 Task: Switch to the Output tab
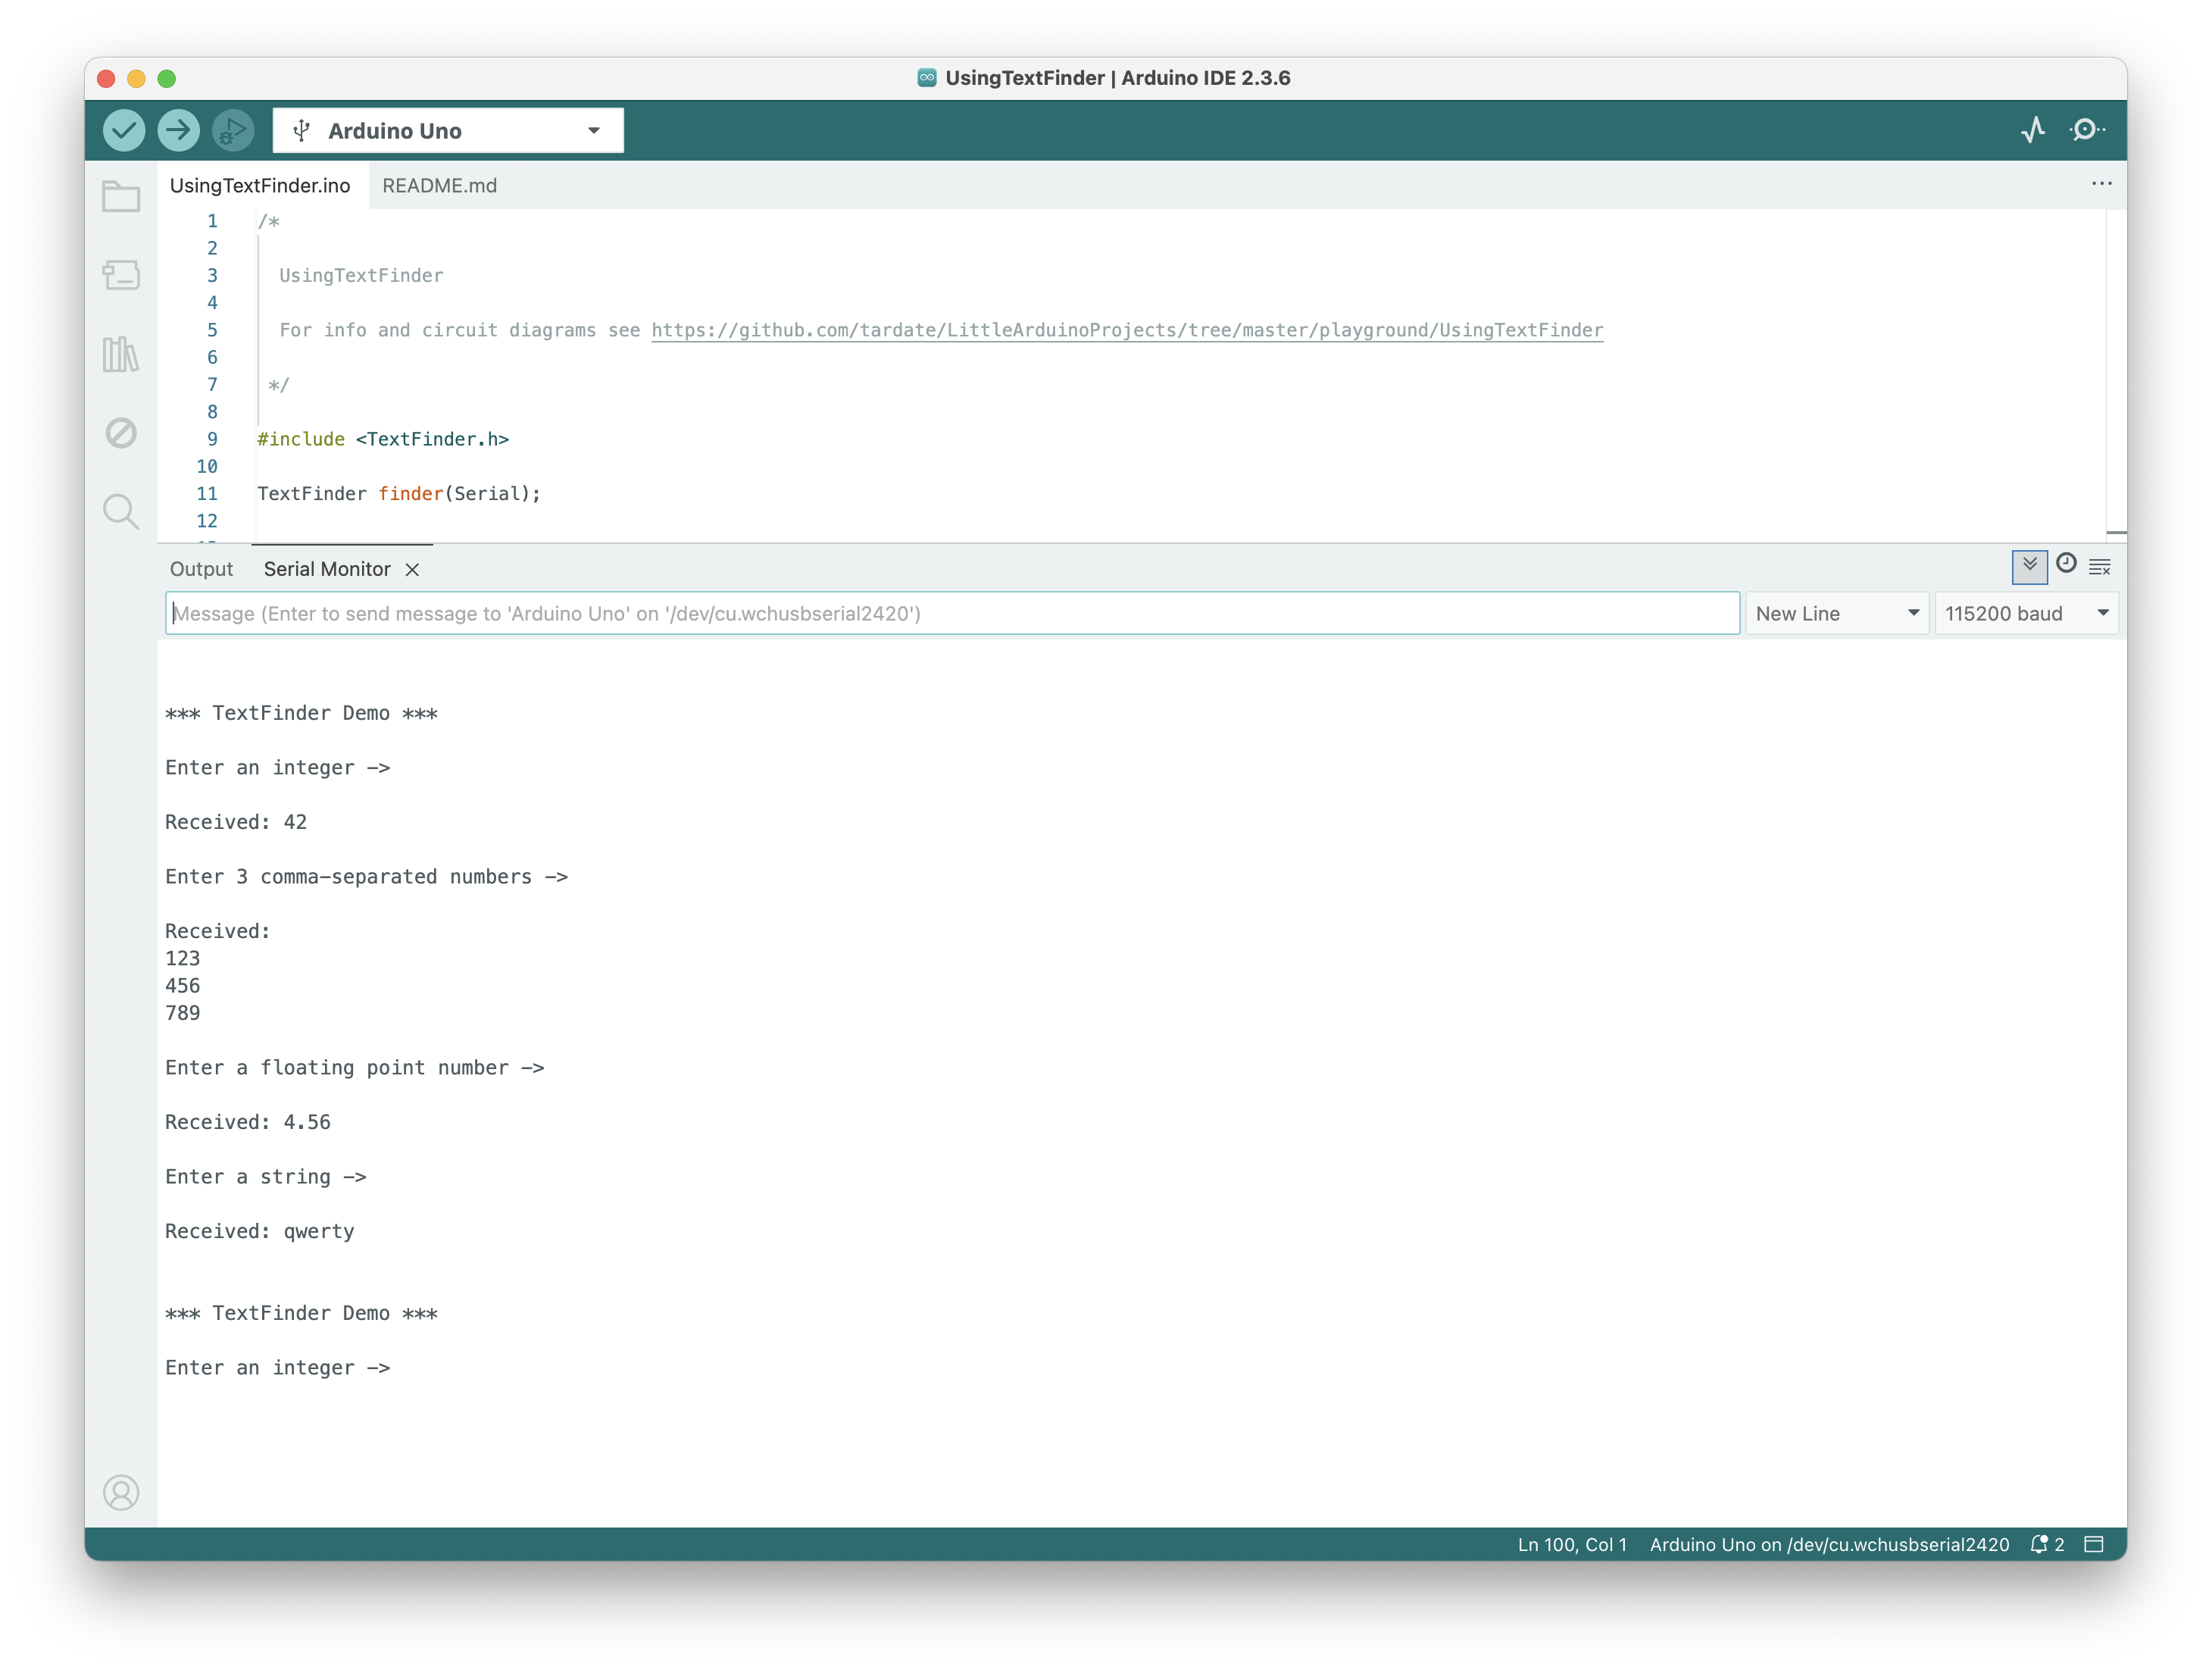pos(201,568)
